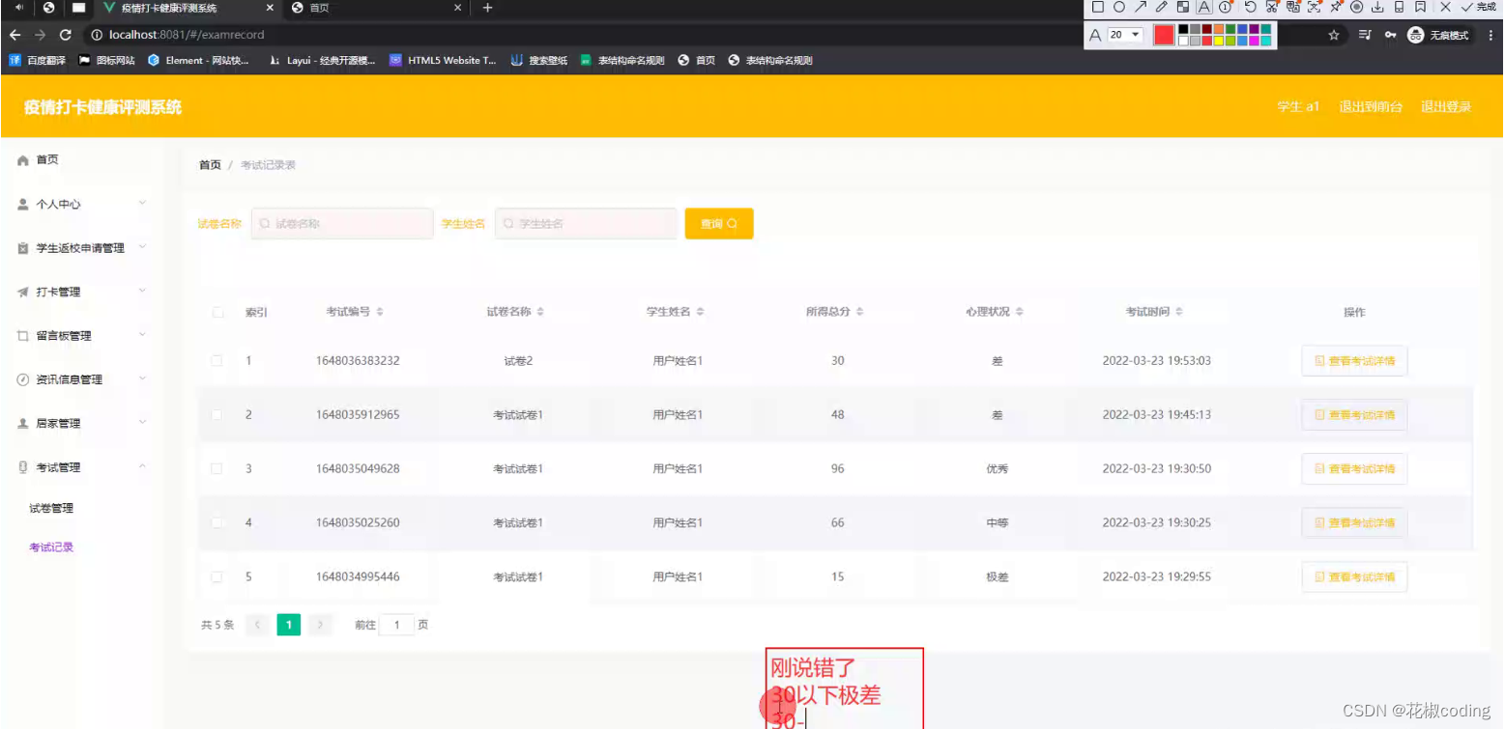Viewport: 1505px width, 729px height.
Task: Check the select-all checkbox in table header
Action: click(217, 312)
